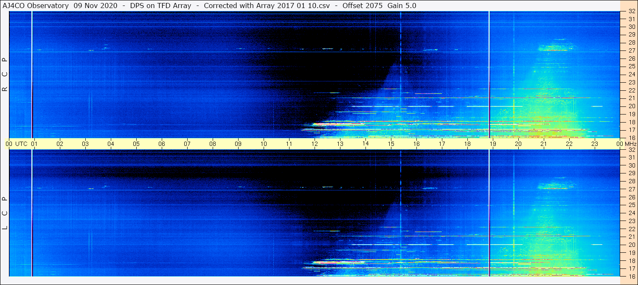
Task: Click the "22" hour mark on time axis
Action: coord(569,144)
